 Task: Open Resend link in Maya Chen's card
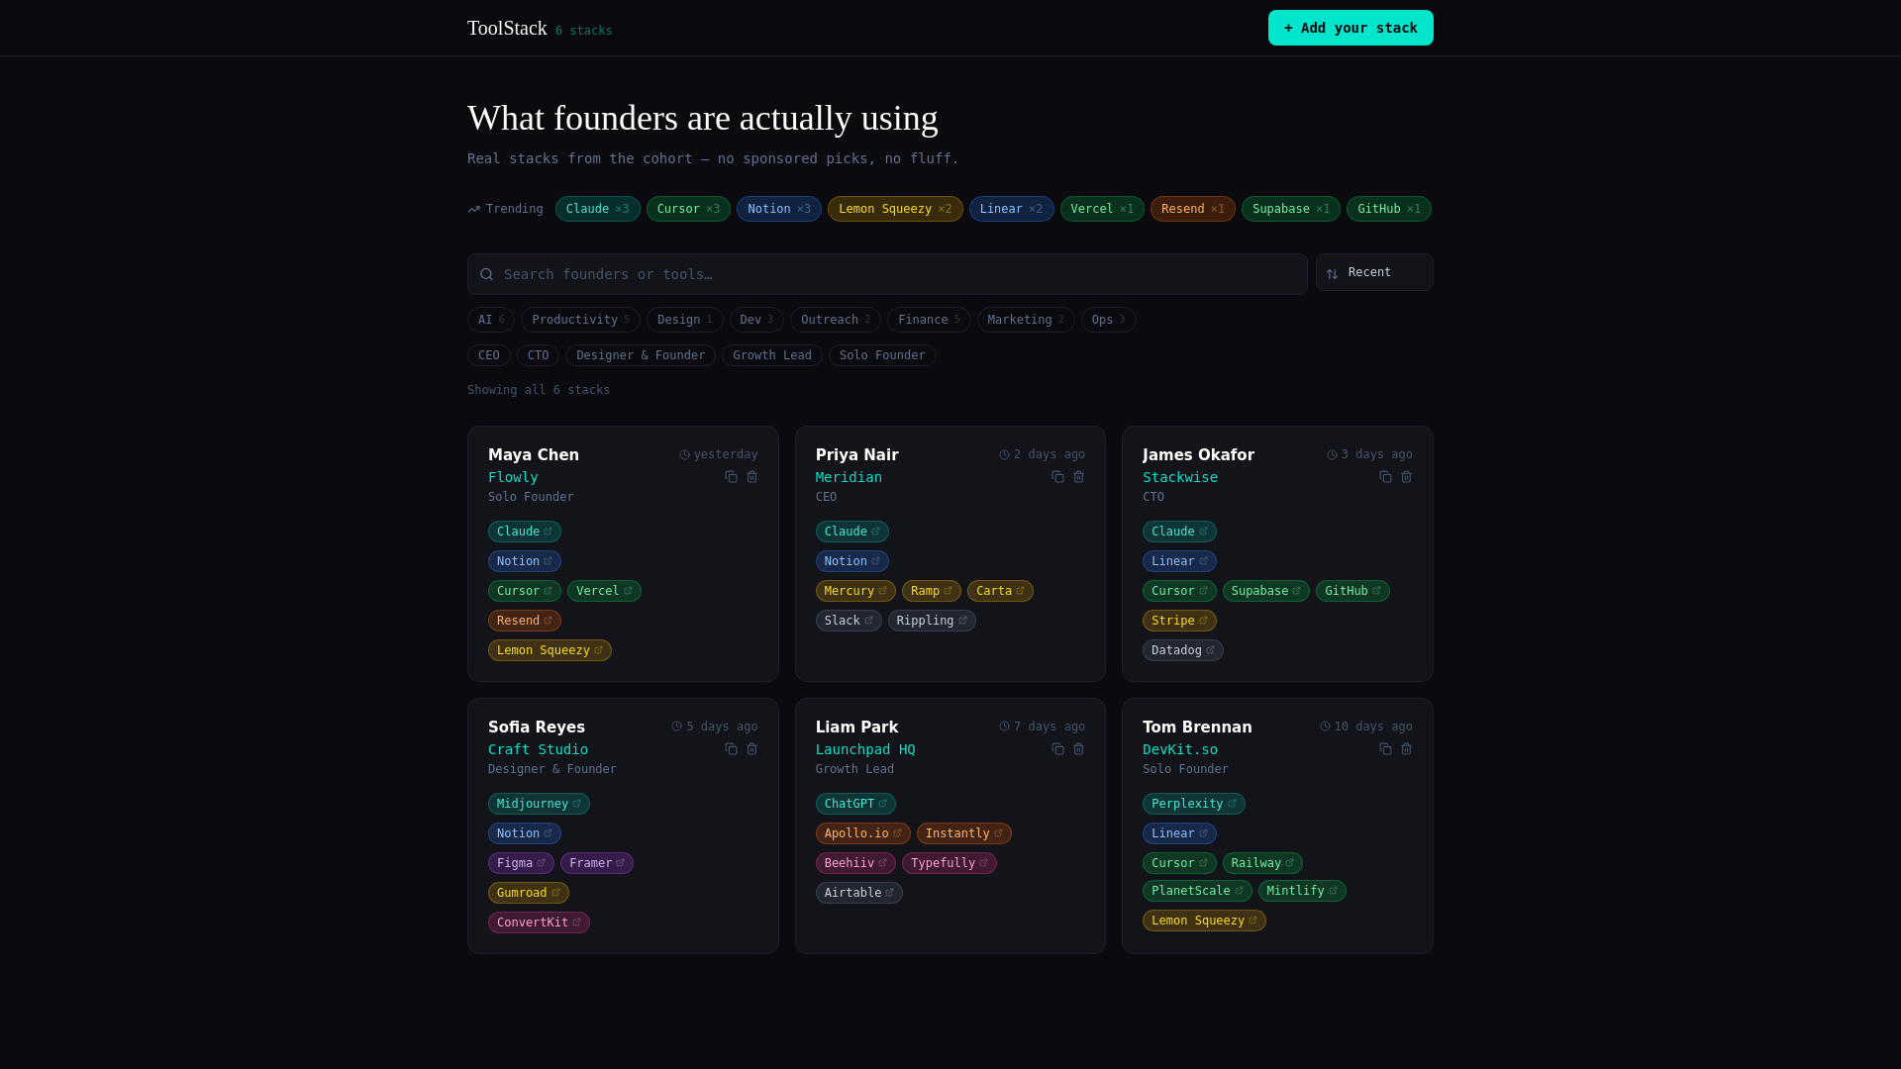click(x=525, y=621)
